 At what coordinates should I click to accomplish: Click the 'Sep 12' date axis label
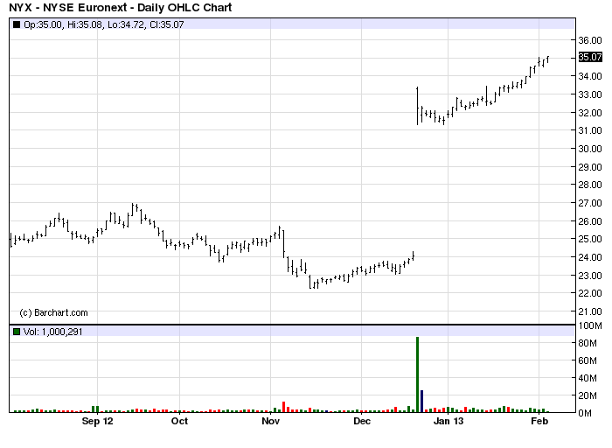tap(97, 421)
